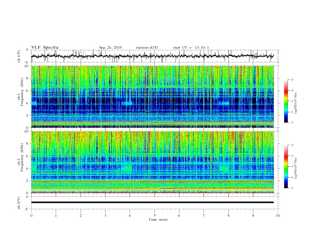Click the 'ch.1(V)' axis label
The width and height of the screenshot is (313, 242).
pyautogui.click(x=19, y=56)
